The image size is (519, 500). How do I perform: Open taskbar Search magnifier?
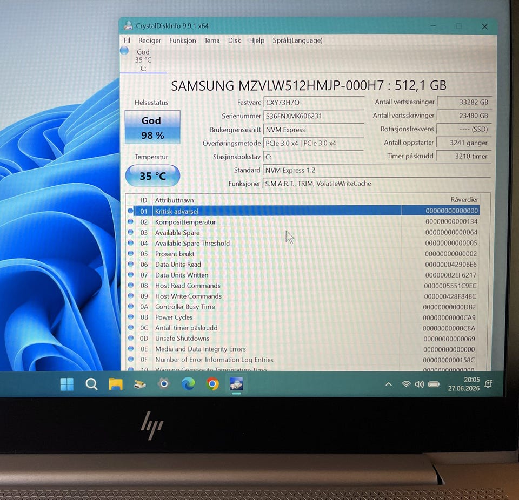(91, 384)
